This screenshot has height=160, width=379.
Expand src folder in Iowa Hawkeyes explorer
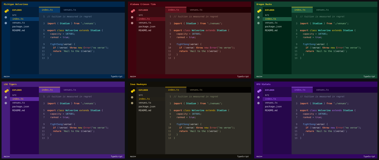pos(151,95)
